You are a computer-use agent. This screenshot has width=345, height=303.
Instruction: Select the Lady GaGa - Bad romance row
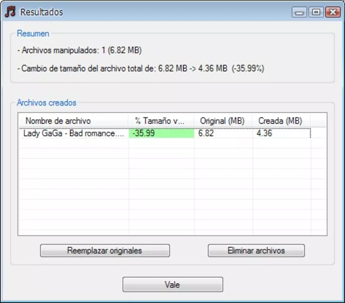165,133
